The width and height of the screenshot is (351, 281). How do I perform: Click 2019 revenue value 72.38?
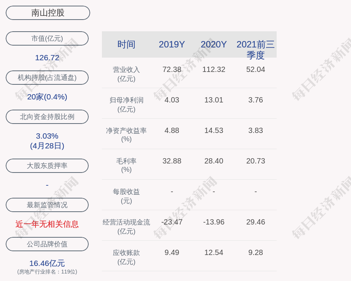[172, 69]
